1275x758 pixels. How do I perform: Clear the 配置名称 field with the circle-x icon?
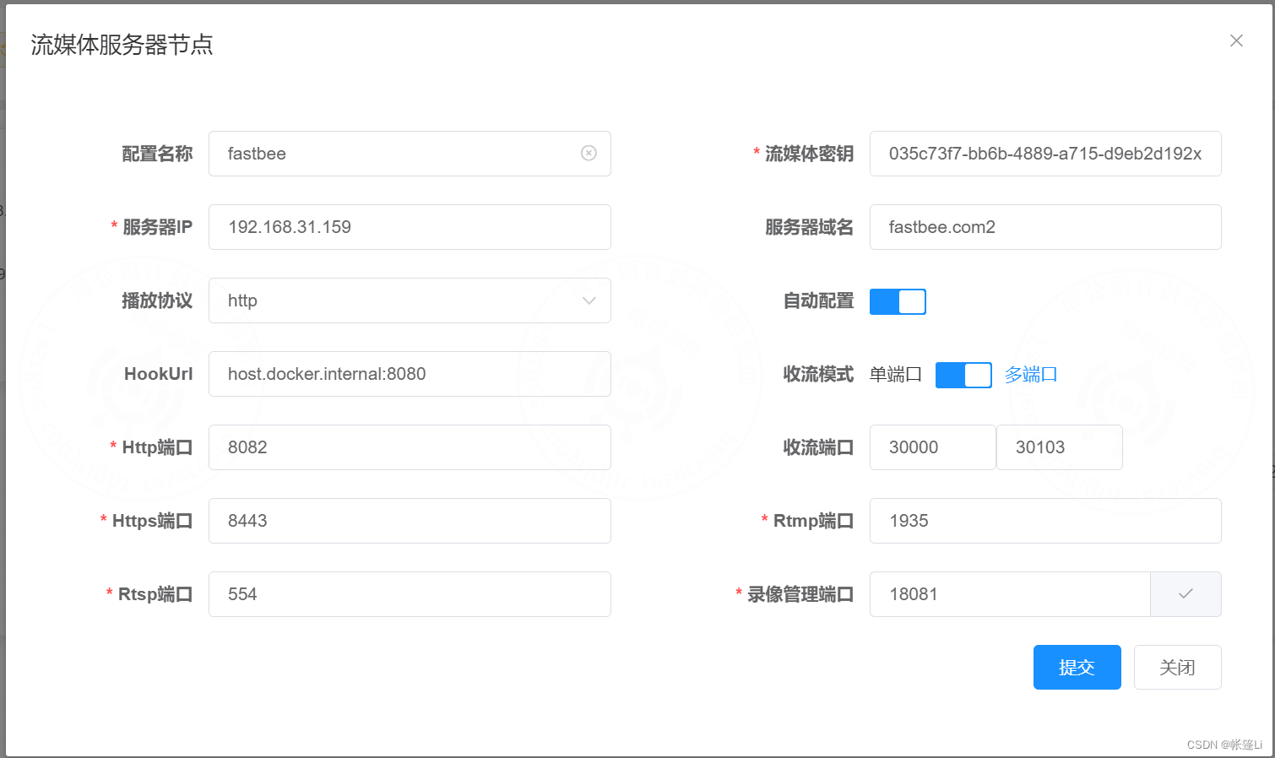[x=589, y=153]
